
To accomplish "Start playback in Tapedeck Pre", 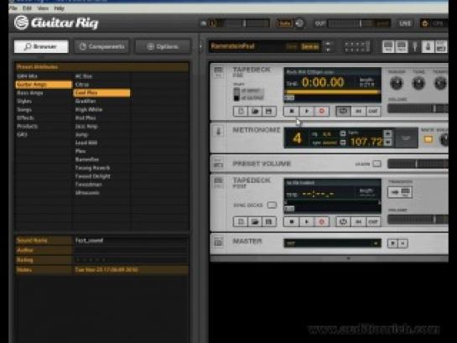I will [307, 112].
